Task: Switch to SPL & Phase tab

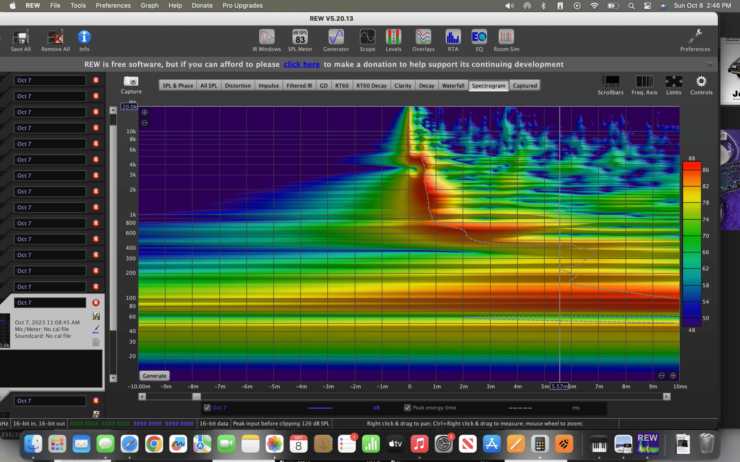Action: pos(178,86)
